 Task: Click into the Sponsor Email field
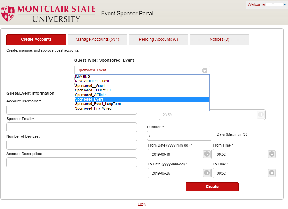point(72,127)
